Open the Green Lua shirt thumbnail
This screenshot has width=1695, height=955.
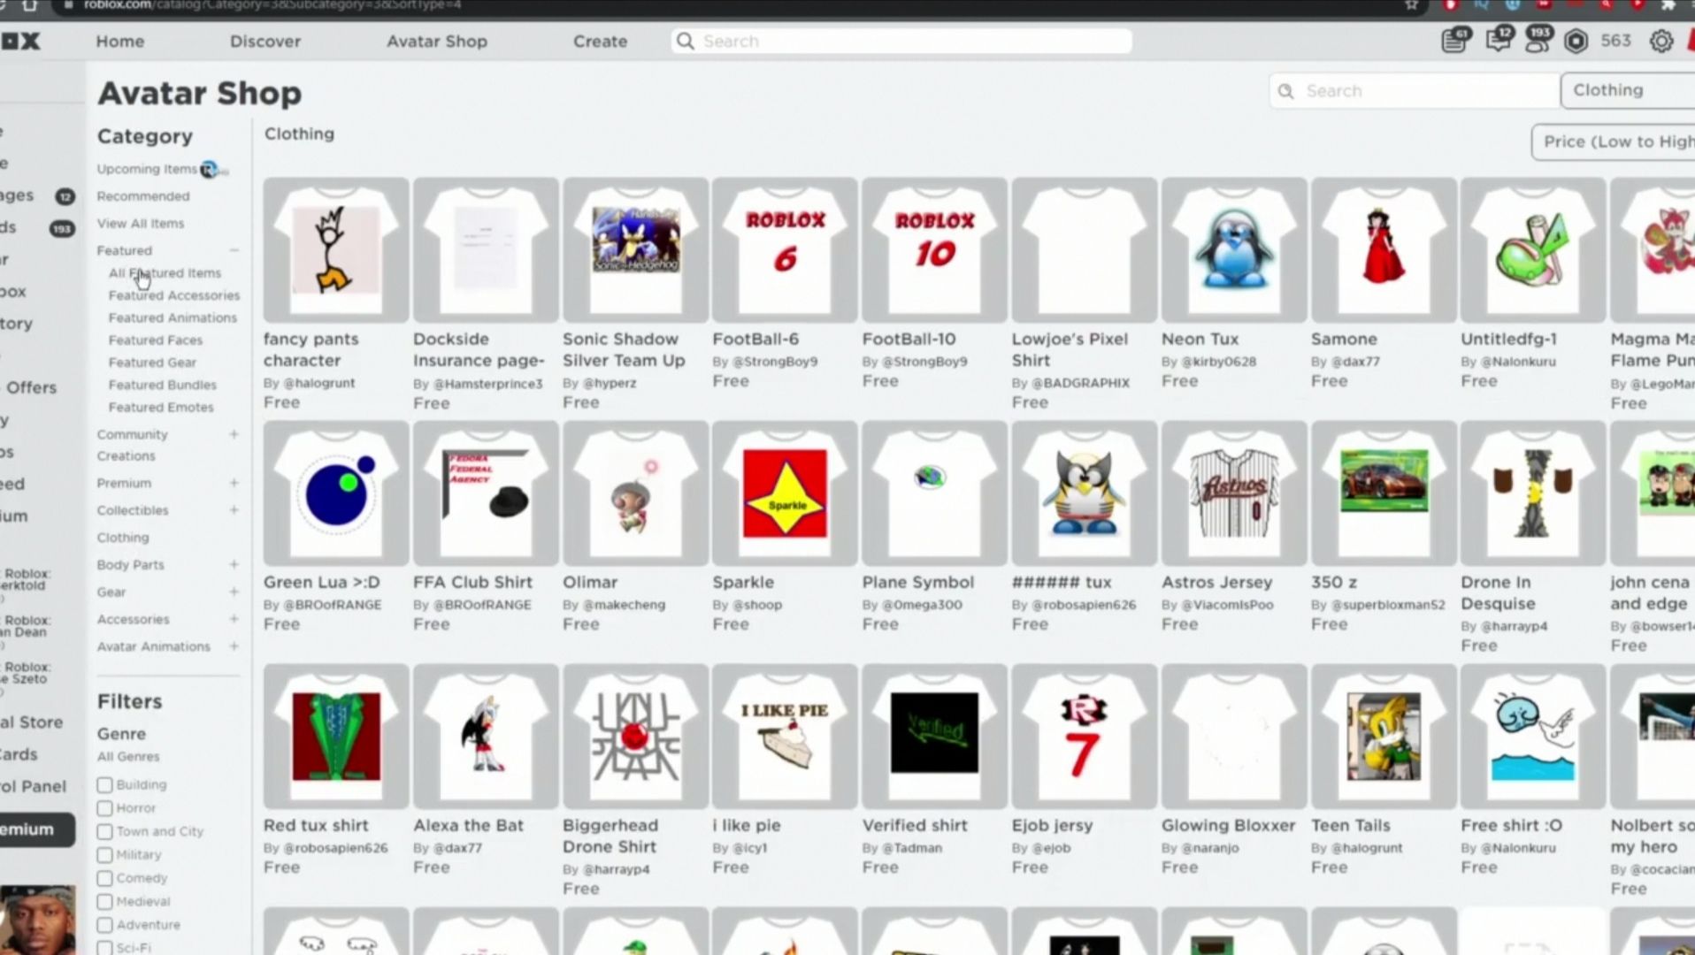click(x=336, y=493)
